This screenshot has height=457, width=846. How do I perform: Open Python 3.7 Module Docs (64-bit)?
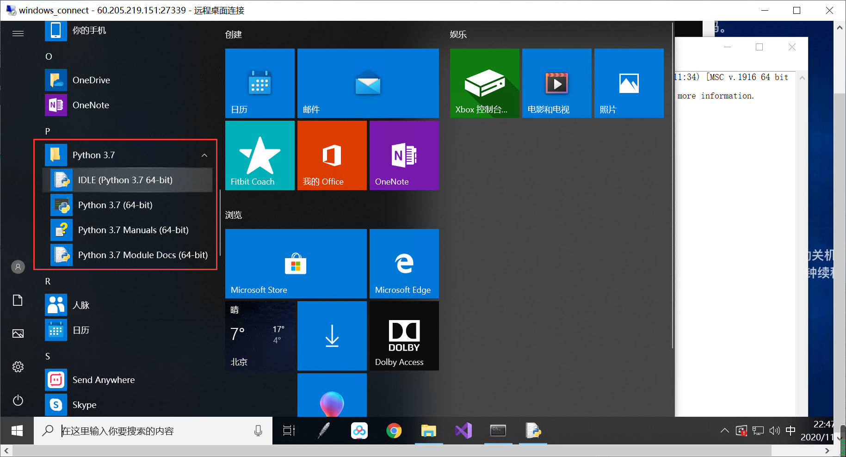128,255
